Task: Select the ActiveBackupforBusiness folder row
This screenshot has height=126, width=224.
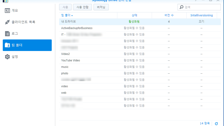Action: tap(140, 28)
